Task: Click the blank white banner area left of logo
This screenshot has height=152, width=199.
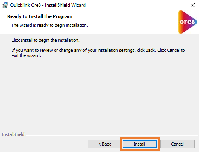Action: pos(133,21)
